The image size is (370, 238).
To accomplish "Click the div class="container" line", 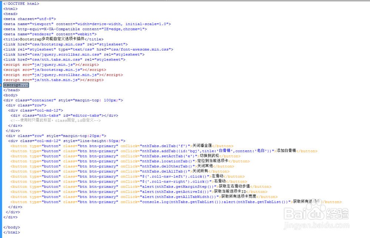I will pos(63,101).
